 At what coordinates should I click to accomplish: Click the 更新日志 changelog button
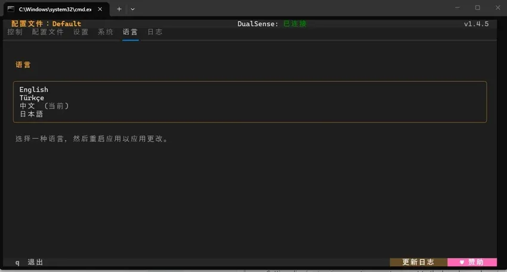pos(418,262)
